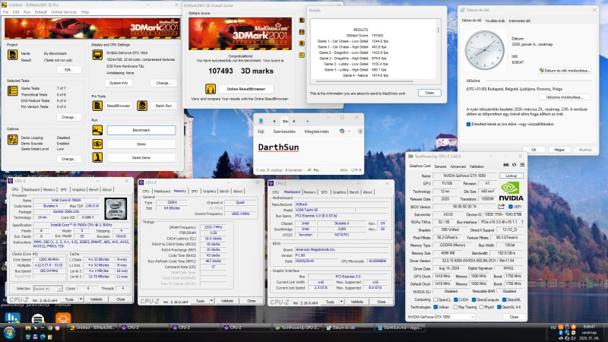
Task: Click the Batch Run icon in Pro Tools
Action: coord(142,106)
